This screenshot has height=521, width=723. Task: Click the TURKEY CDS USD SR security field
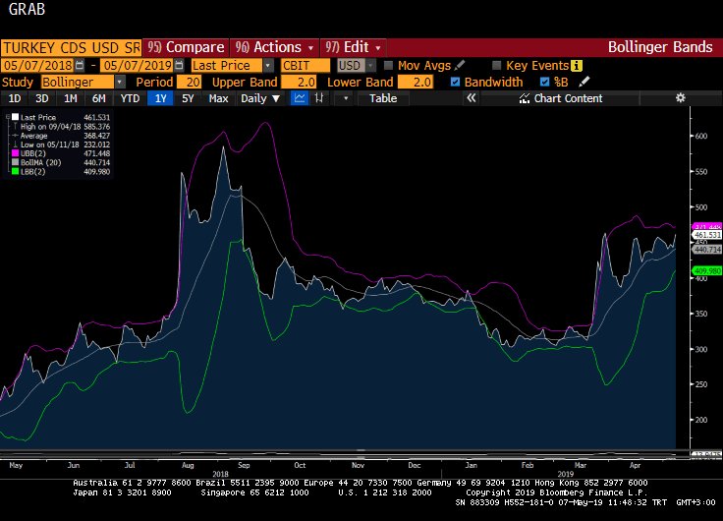(x=71, y=47)
